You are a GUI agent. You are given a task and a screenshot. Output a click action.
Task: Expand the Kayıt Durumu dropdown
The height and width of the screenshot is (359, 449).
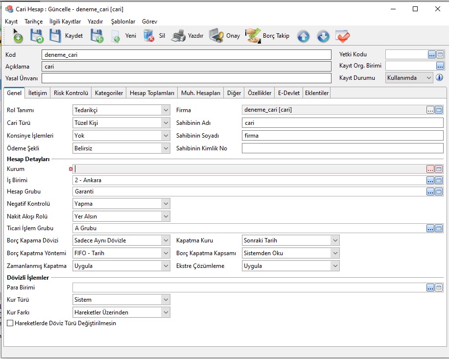tap(429, 78)
